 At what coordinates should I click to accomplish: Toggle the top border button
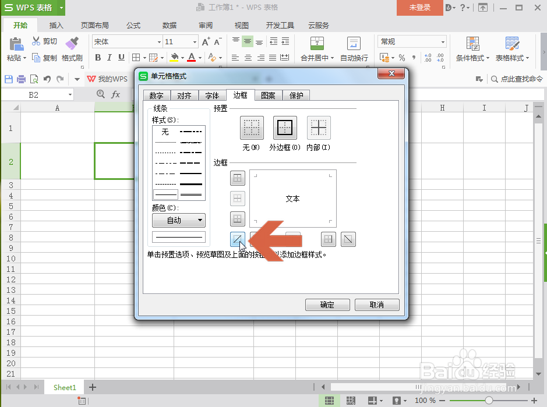238,178
